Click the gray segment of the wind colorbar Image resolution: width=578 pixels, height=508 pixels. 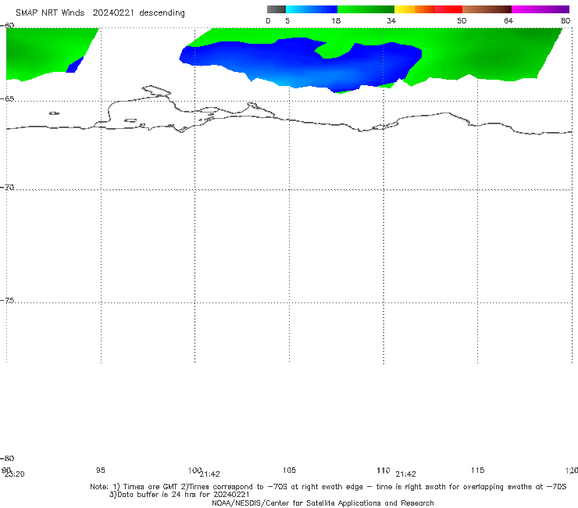point(276,9)
